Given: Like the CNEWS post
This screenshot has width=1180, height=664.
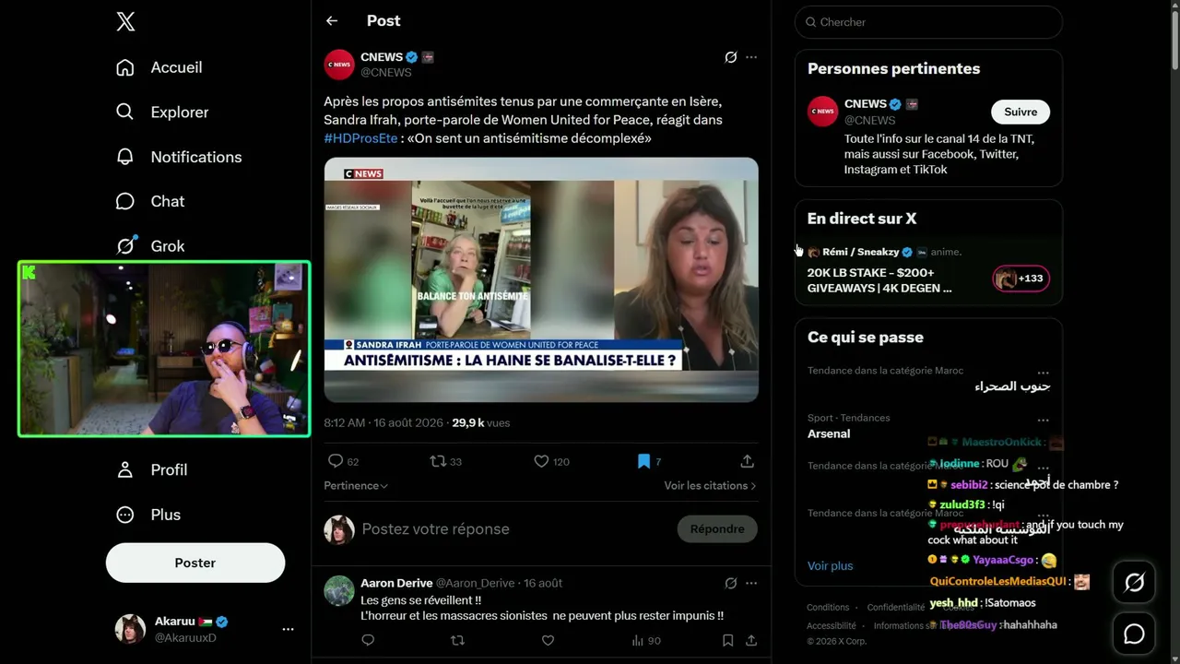Looking at the screenshot, I should click(x=541, y=461).
